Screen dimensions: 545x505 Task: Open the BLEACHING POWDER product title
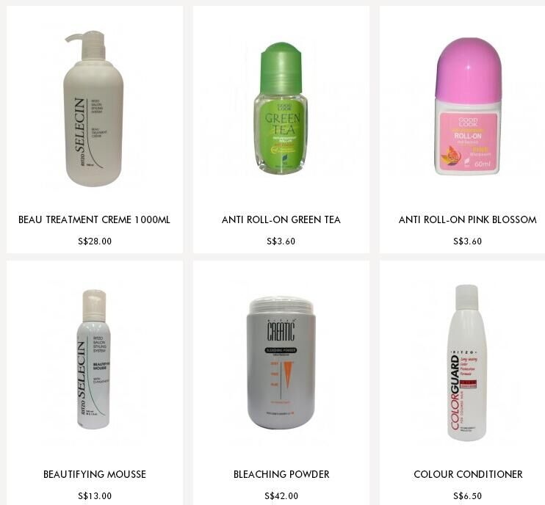click(281, 474)
